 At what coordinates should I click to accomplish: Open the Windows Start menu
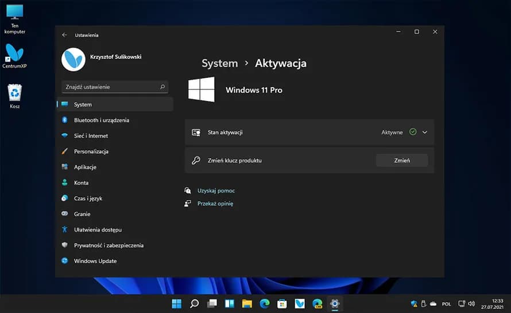click(x=176, y=303)
